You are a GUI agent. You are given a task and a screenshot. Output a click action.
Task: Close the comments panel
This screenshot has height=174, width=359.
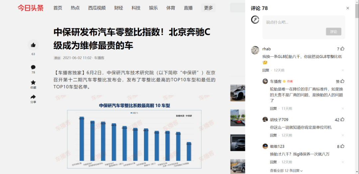point(348,8)
